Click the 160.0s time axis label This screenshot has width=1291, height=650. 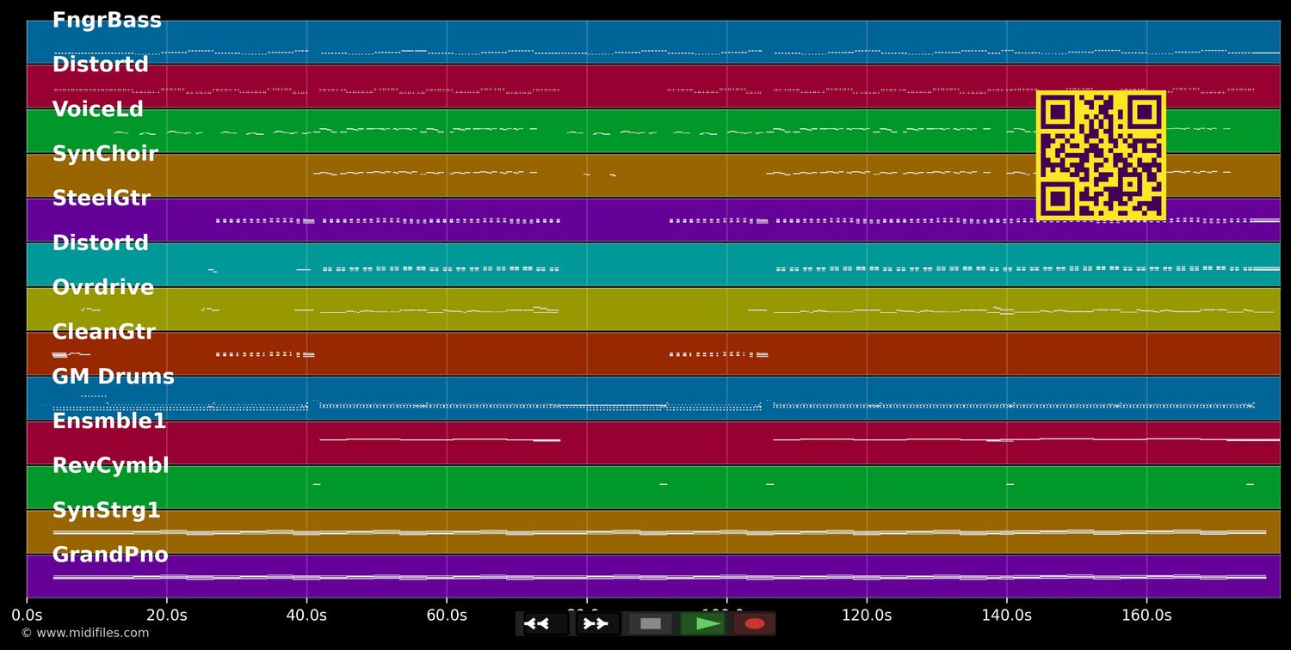point(1146,616)
